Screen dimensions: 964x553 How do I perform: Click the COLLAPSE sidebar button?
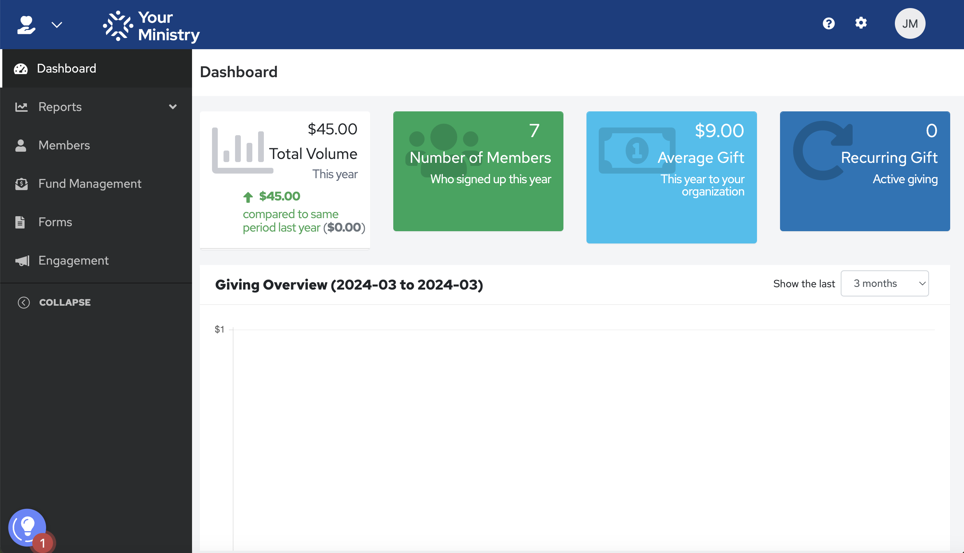pos(65,303)
